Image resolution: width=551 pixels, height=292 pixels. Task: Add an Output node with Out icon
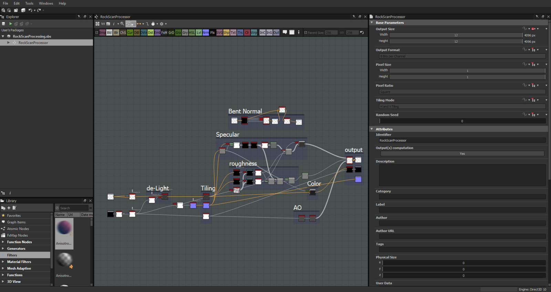(276, 32)
